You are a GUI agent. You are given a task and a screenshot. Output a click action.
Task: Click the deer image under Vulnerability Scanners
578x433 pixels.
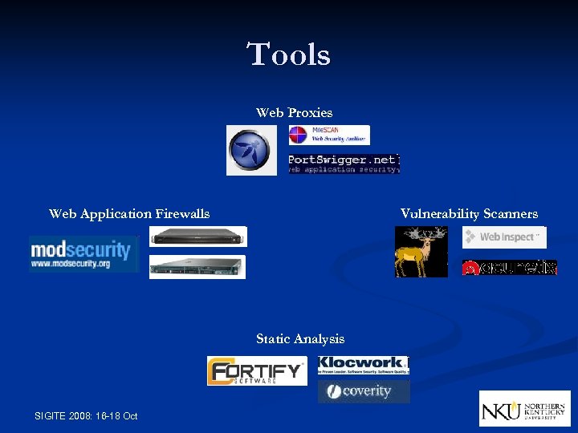point(421,252)
